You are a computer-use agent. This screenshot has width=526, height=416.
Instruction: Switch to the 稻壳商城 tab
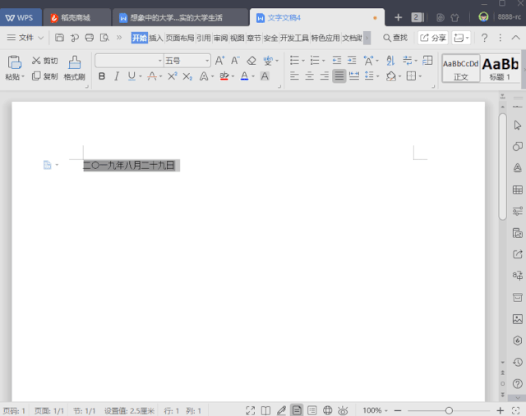click(76, 17)
